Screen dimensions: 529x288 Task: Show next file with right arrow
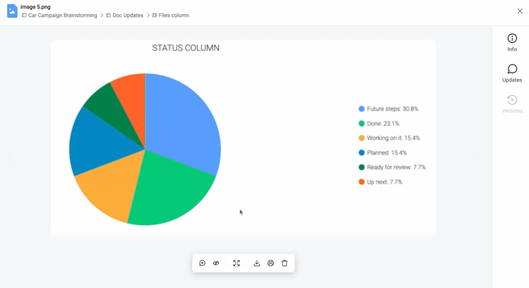coord(477,158)
